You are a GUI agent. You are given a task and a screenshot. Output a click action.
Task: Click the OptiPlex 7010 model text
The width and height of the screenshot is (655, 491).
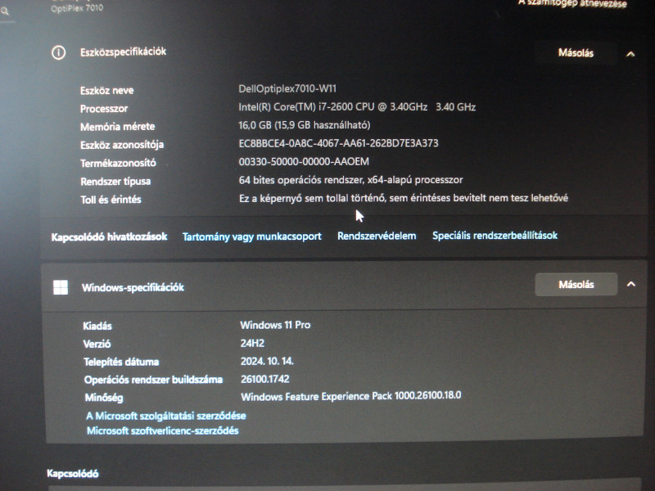pos(77,7)
